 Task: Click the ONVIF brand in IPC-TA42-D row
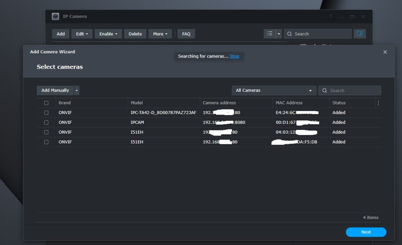65,113
